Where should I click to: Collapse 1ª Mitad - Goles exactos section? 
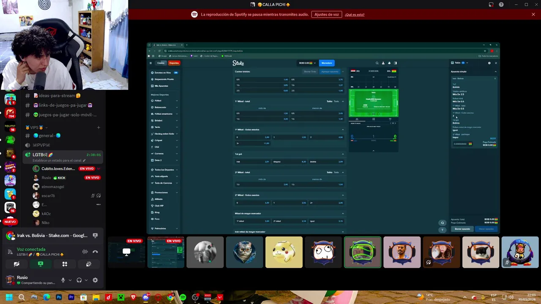click(x=343, y=130)
